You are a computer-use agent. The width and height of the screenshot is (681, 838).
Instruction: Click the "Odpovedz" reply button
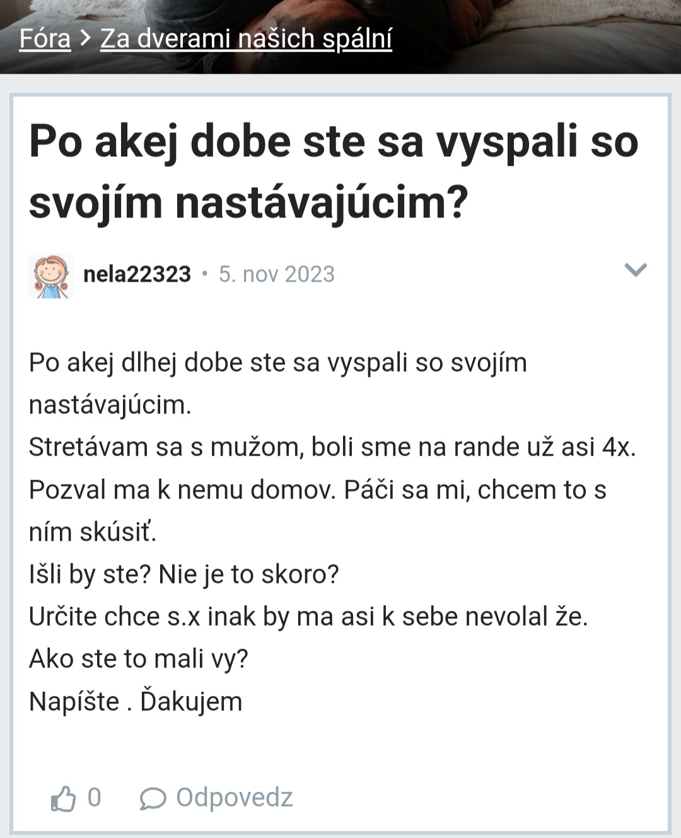coord(234,798)
